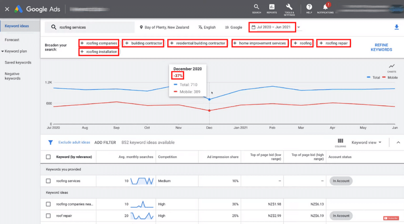Click the search networks icon beside Google

227,27
